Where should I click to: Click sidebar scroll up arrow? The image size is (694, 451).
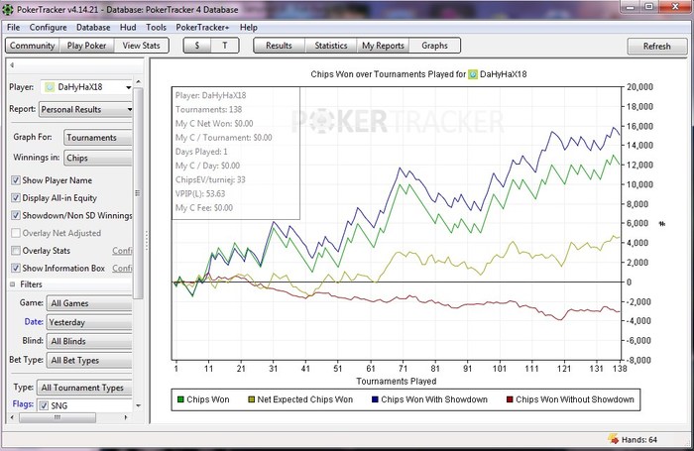138,82
